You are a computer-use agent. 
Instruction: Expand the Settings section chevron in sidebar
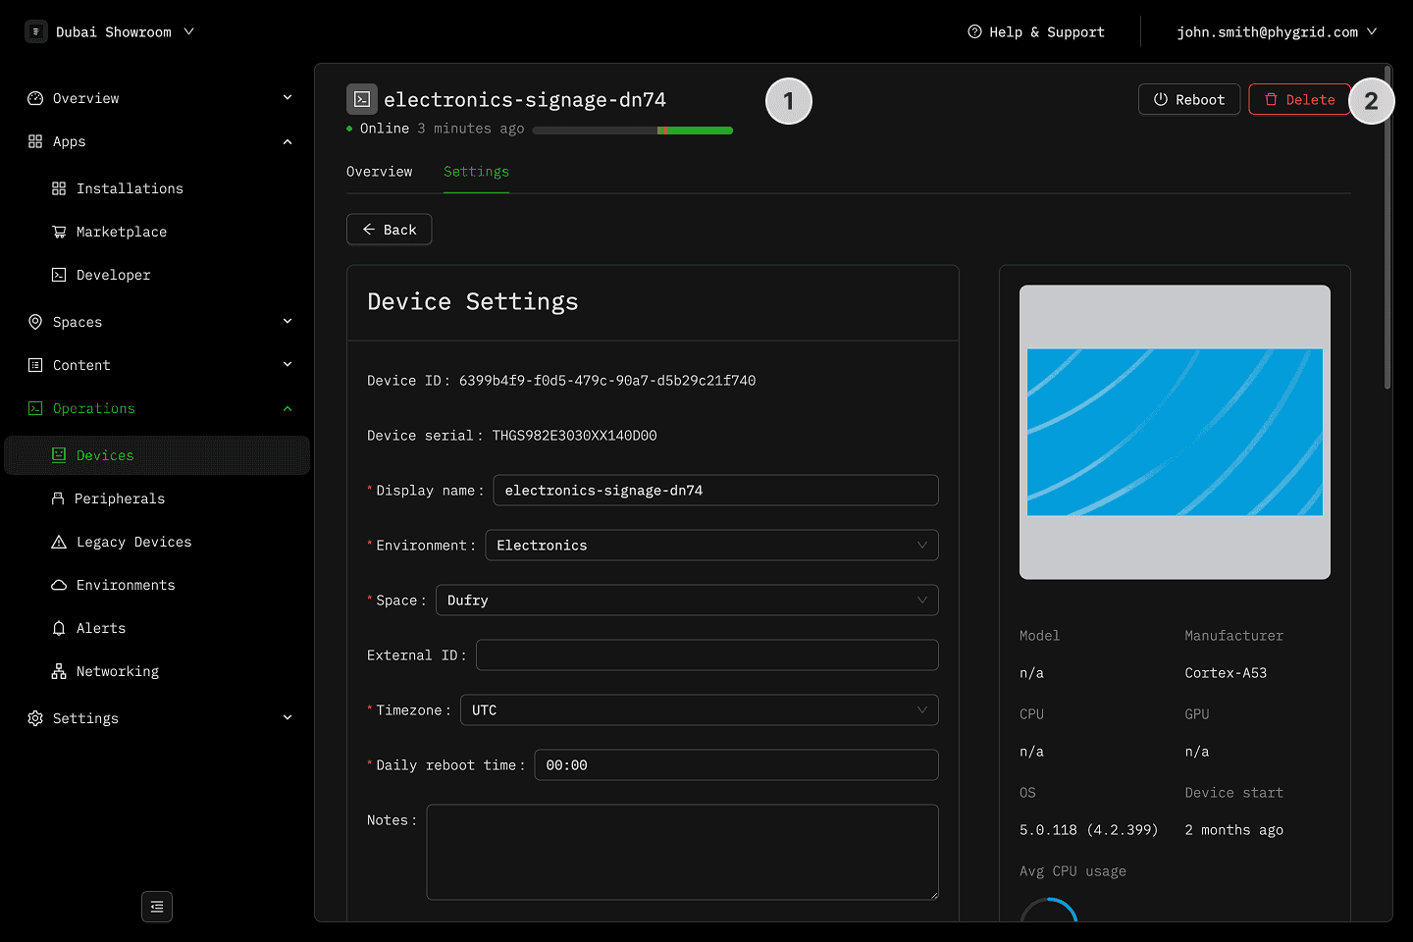[x=288, y=718]
